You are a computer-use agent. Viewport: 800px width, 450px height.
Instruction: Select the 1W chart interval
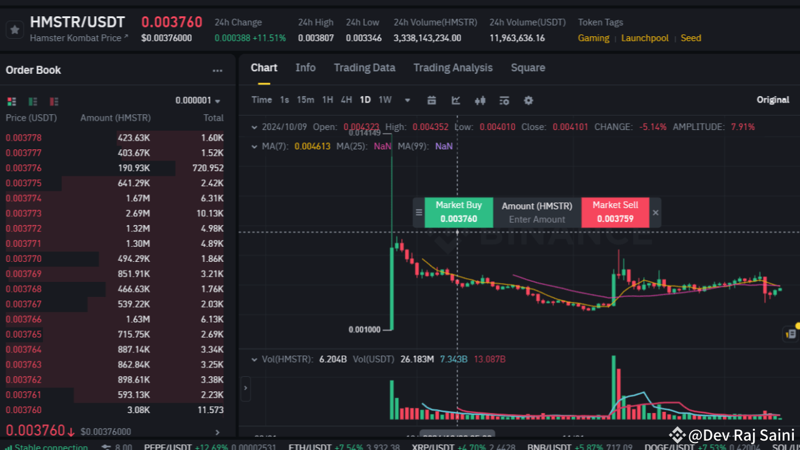coord(385,100)
